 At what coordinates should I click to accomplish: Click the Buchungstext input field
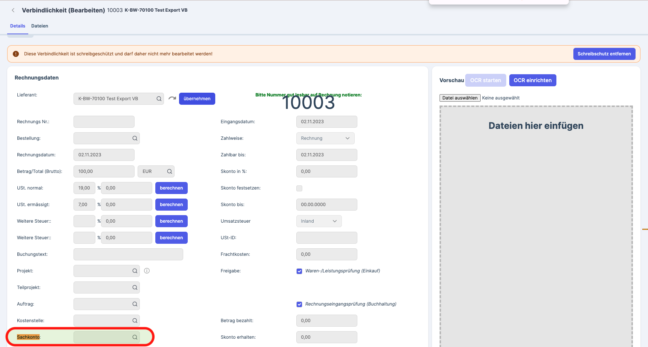pyautogui.click(x=128, y=254)
